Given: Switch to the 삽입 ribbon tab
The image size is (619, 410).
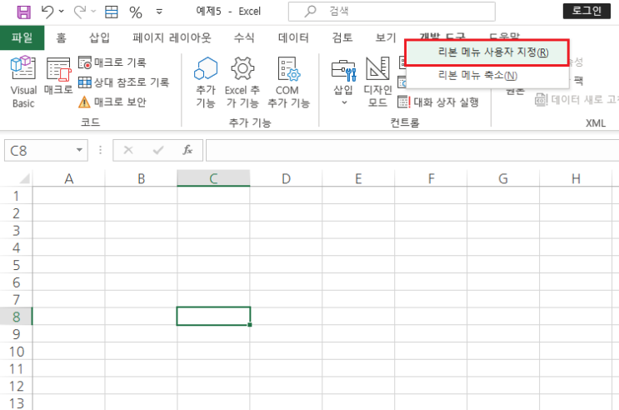Looking at the screenshot, I should click(x=99, y=37).
